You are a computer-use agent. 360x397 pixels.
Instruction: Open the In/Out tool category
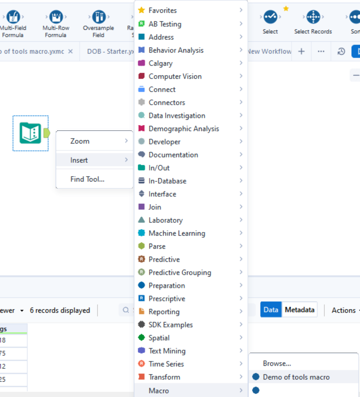click(191, 168)
